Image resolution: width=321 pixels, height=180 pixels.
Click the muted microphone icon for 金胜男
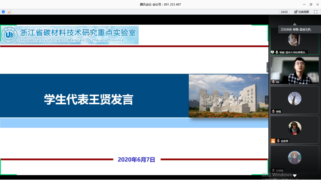click(x=278, y=141)
